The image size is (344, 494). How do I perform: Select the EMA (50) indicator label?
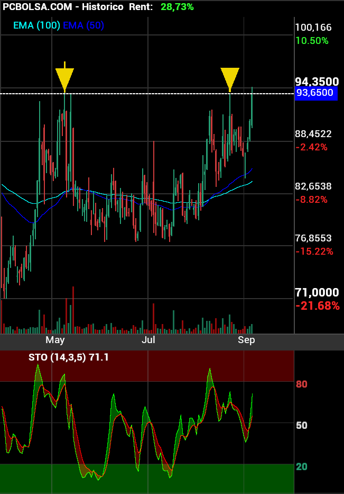point(83,25)
